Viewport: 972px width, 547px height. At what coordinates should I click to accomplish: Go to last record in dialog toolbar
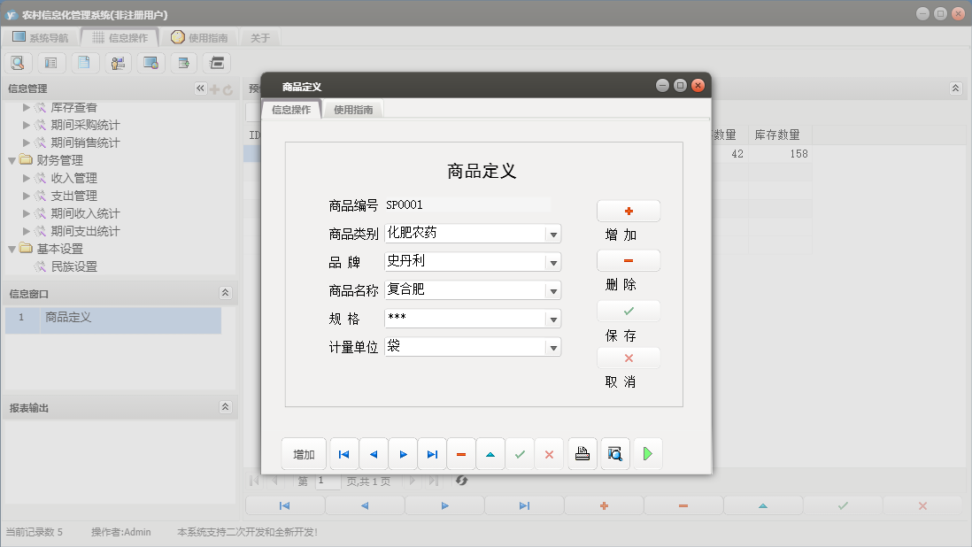click(x=432, y=454)
